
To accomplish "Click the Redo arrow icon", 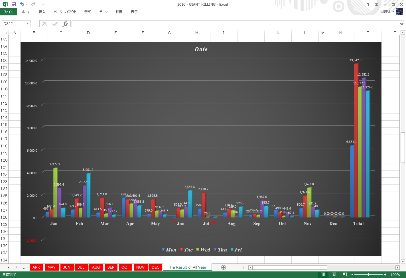I will click(x=33, y=4).
